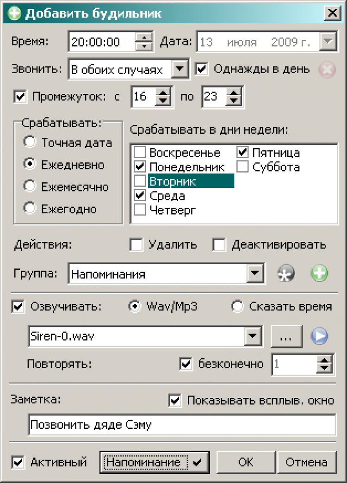Select the 'Ежемесячно' radio option

click(30, 187)
